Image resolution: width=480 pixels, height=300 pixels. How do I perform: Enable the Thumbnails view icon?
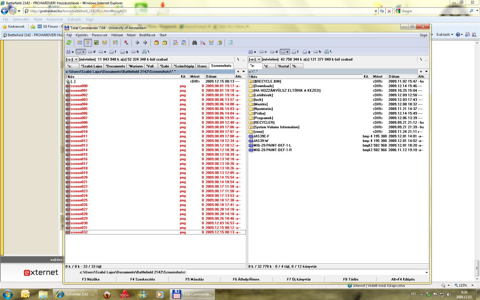click(x=96, y=43)
